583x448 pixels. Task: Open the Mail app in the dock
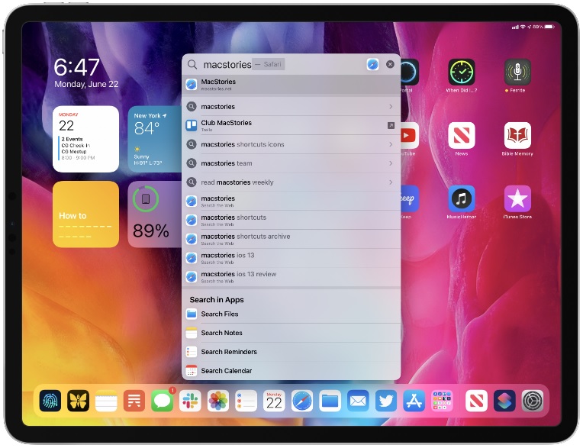click(358, 401)
